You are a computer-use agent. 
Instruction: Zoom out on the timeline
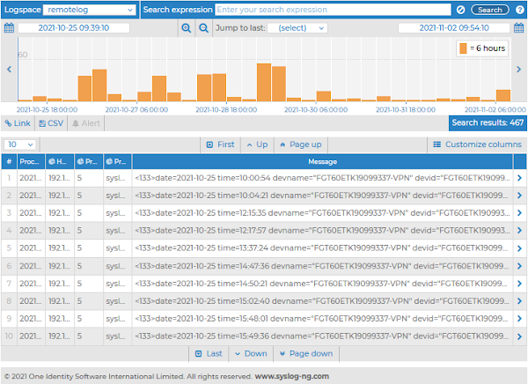pos(204,28)
